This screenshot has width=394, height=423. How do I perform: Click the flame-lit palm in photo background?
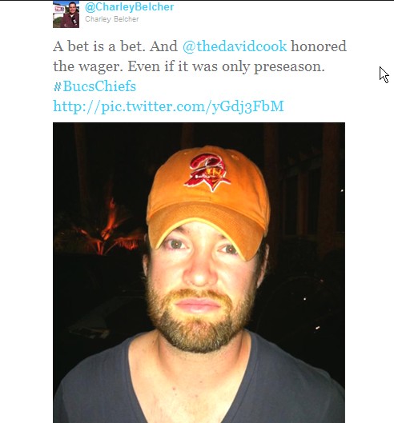point(103,229)
